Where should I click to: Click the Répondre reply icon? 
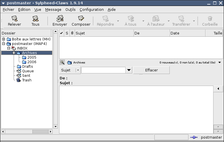[x=105, y=18]
